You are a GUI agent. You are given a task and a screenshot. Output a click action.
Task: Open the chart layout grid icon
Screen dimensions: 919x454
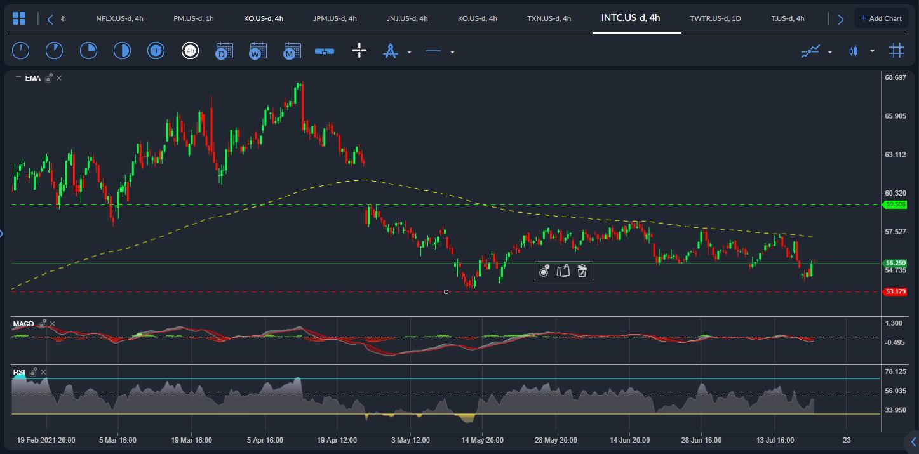(19, 18)
